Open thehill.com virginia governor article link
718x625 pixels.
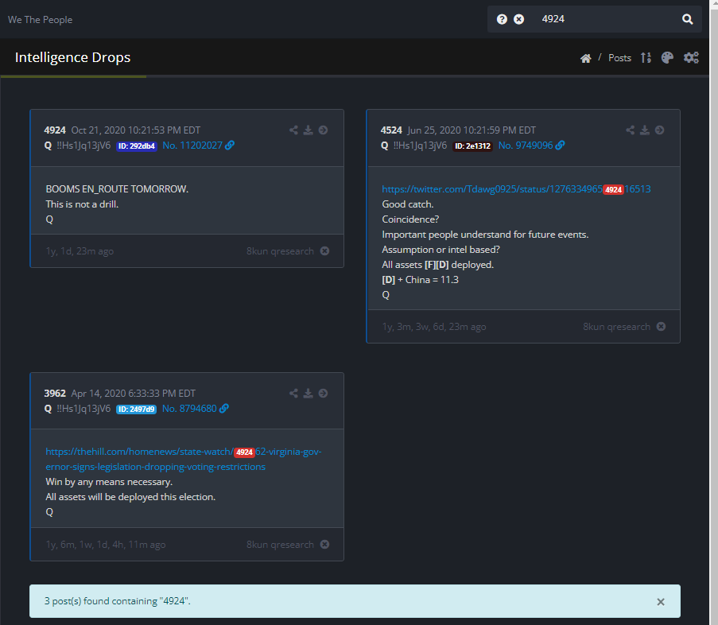pyautogui.click(x=183, y=460)
